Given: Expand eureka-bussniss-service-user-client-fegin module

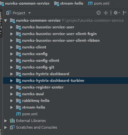Looking at the screenshot, I should coord(12,34).
